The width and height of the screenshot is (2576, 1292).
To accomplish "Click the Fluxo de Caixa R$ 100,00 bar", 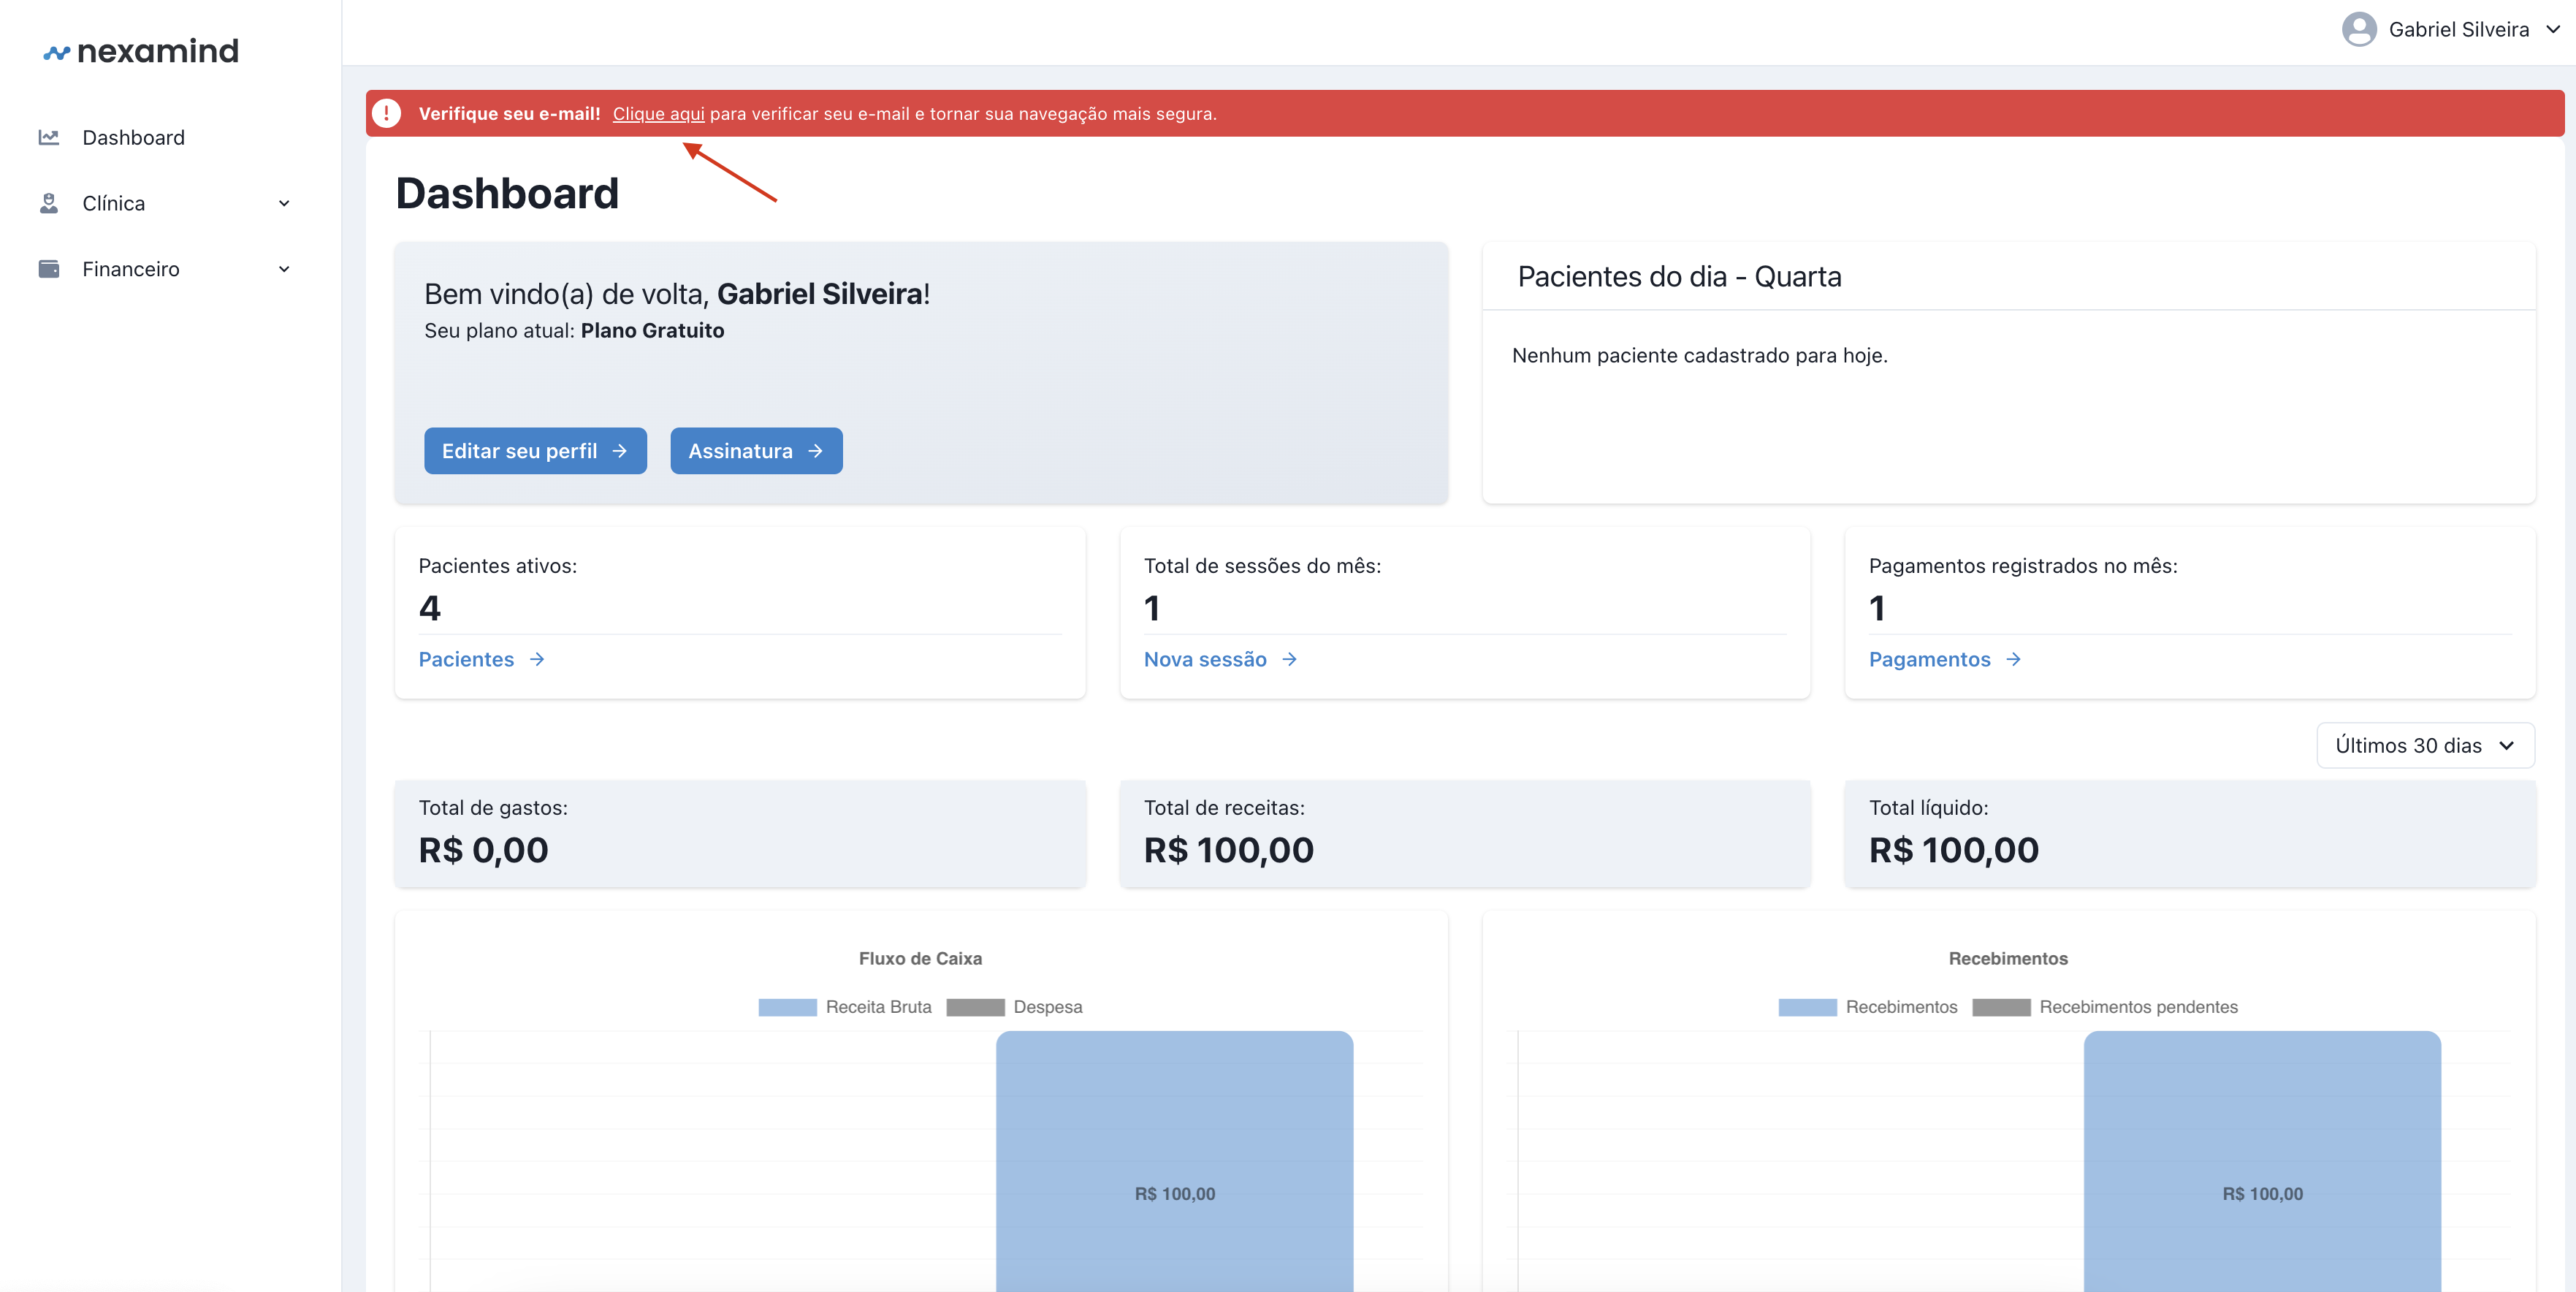I will tap(1174, 1161).
